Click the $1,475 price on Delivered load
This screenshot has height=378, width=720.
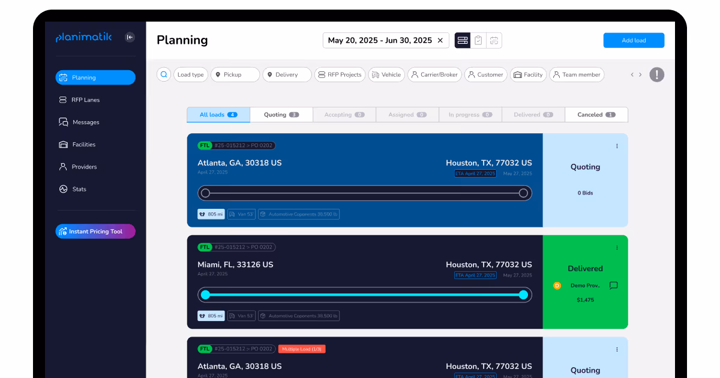coord(585,299)
